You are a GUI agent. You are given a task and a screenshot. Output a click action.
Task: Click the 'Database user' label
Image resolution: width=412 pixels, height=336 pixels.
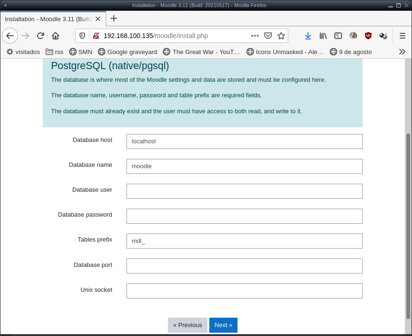(92, 190)
